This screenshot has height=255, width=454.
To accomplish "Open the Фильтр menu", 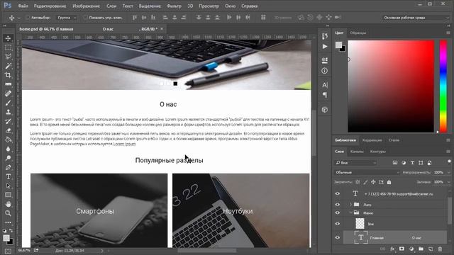I will coord(174,6).
